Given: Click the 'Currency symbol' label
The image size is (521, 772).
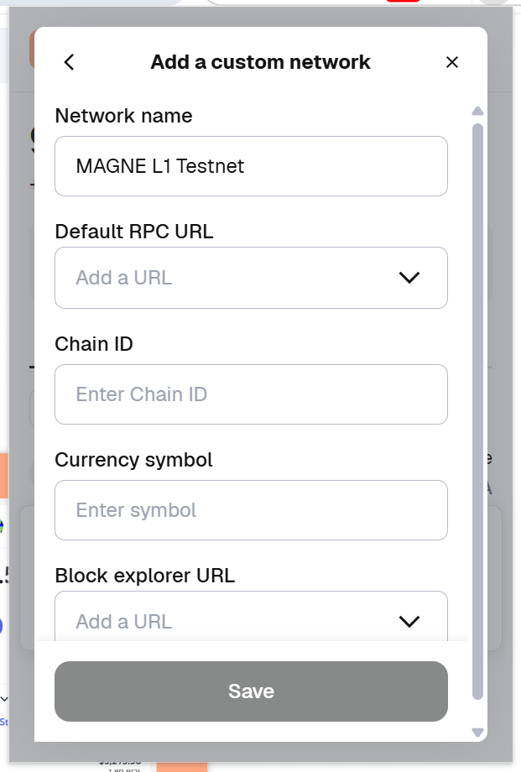Looking at the screenshot, I should pos(133,460).
